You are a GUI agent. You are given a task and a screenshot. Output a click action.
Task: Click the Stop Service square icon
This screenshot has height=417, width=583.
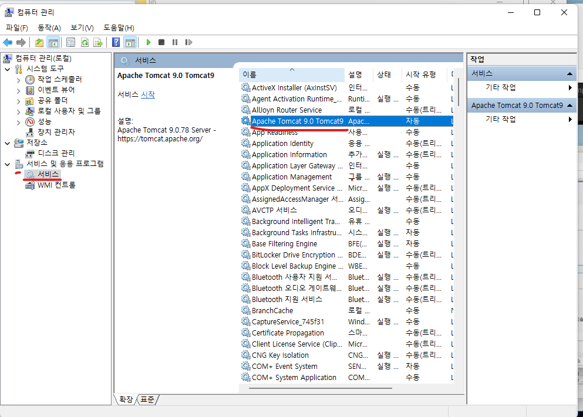pyautogui.click(x=161, y=42)
